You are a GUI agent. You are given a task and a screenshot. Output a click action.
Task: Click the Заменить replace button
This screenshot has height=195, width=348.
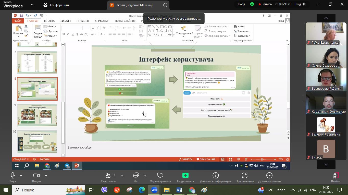pyautogui.click(x=241, y=31)
